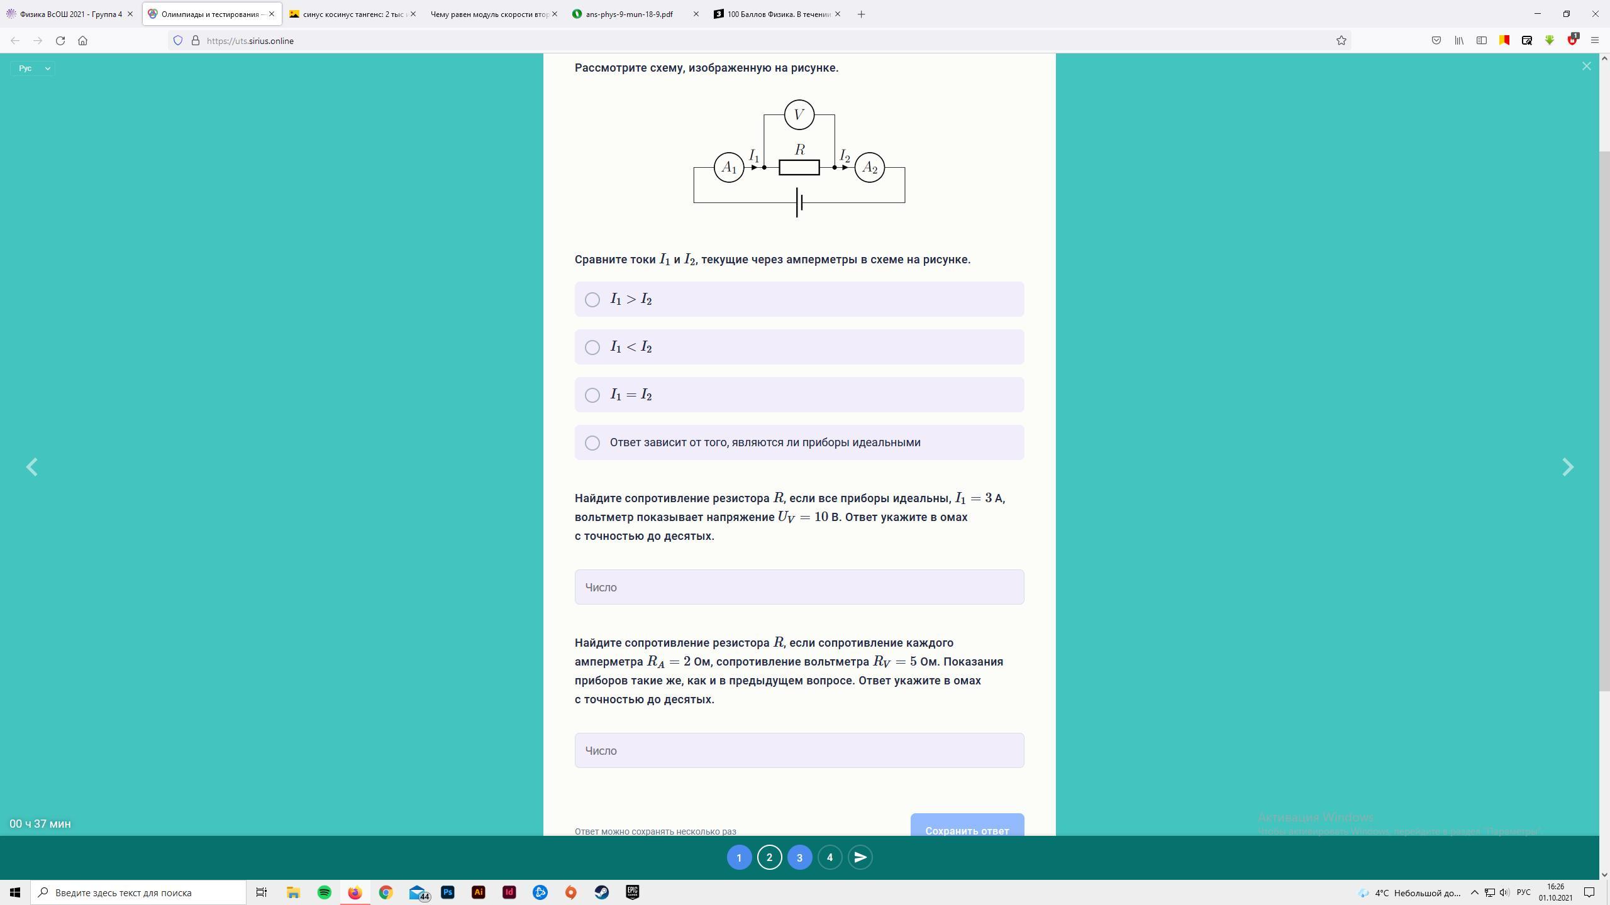This screenshot has height=905, width=1610.
Task: Open a new browser tab
Action: (x=861, y=14)
